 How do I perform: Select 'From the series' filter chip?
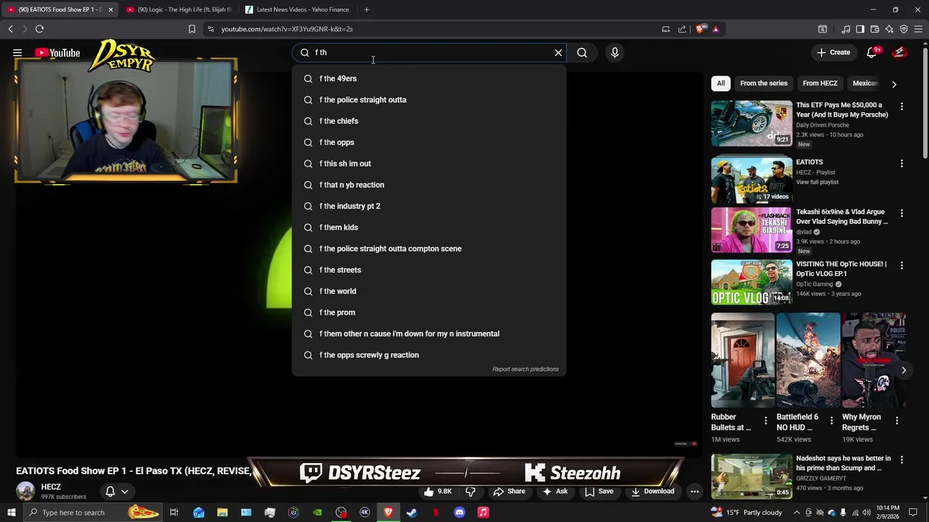coord(764,83)
